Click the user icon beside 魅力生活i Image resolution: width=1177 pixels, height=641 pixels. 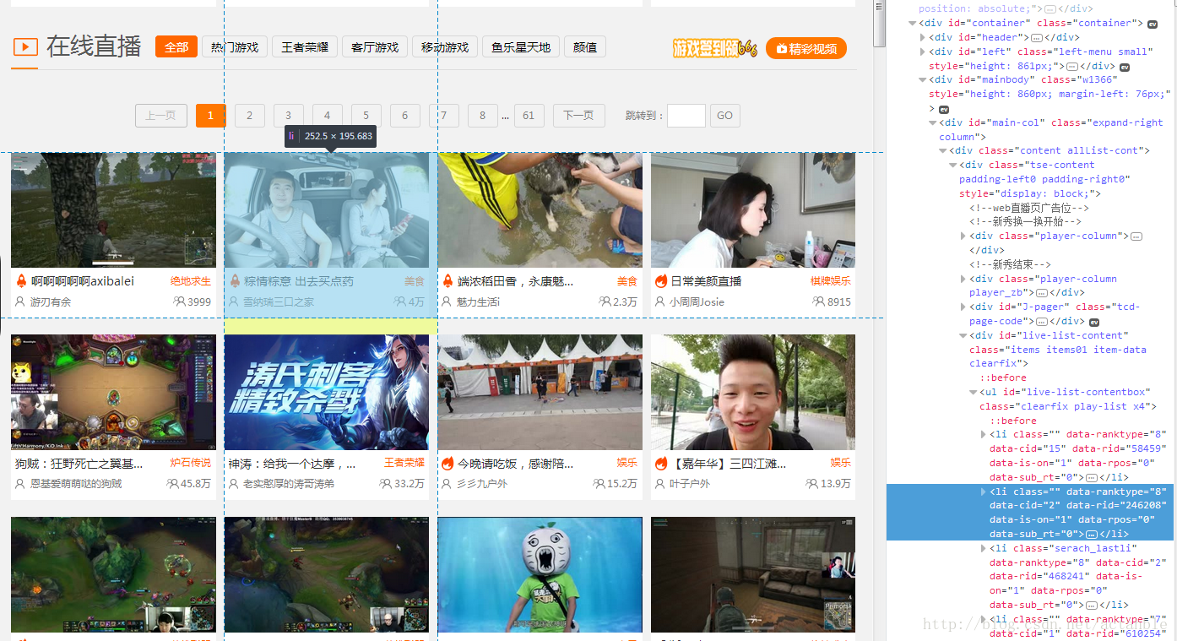click(x=447, y=301)
